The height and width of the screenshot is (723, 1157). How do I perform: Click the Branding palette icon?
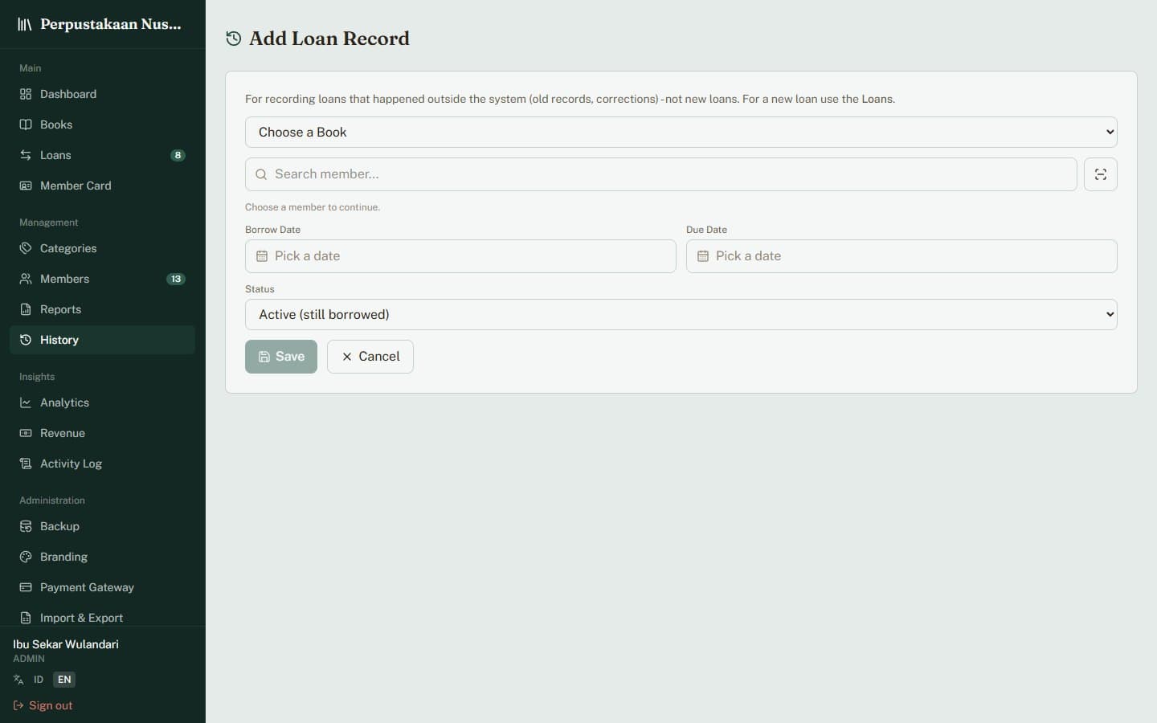point(26,557)
